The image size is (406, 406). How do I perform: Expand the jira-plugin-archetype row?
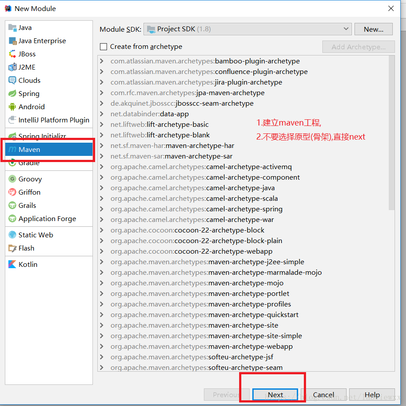click(x=102, y=82)
